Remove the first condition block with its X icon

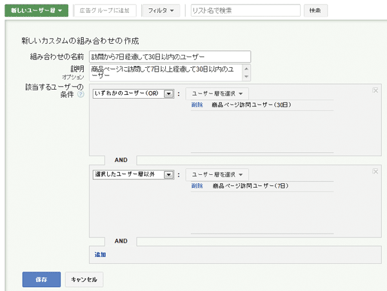tap(375, 90)
